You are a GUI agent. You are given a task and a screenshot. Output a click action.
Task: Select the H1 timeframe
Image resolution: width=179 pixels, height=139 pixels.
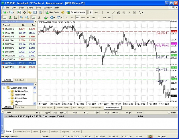[x=88, y=17]
